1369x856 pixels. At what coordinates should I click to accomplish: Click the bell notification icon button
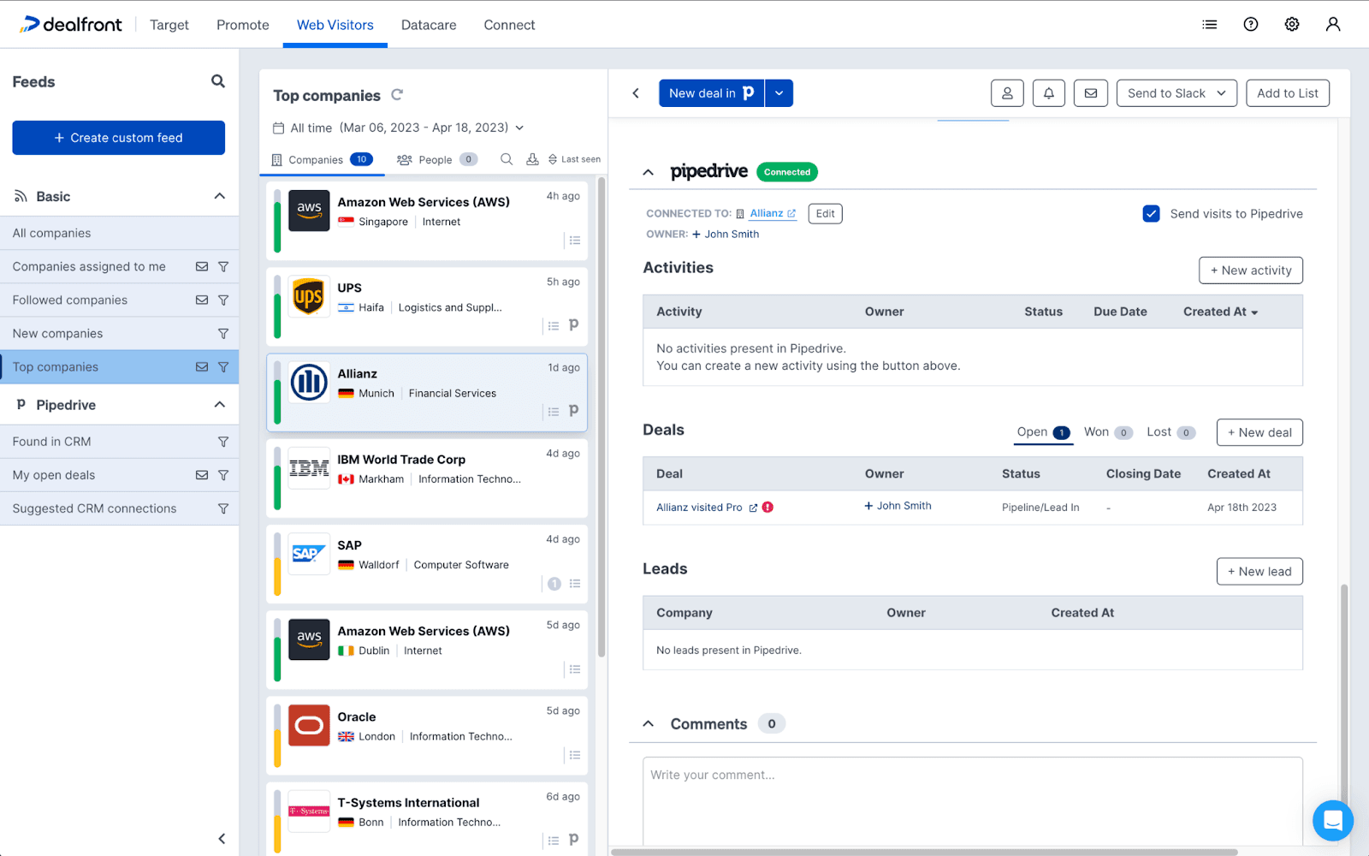(x=1048, y=93)
